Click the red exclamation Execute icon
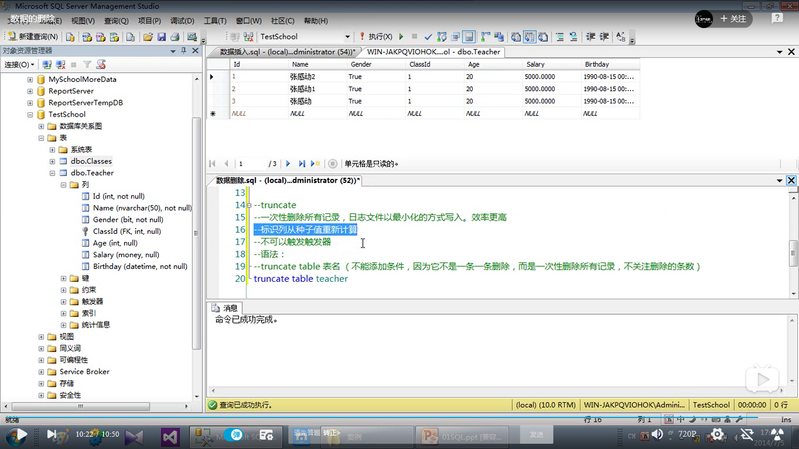 pyautogui.click(x=362, y=36)
